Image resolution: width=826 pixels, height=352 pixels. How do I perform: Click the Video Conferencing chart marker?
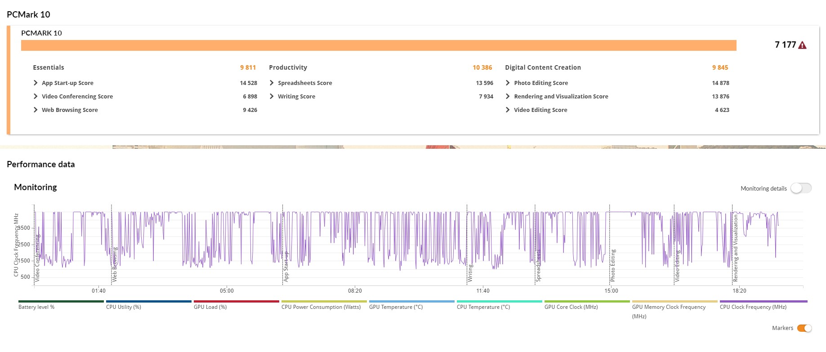point(38,258)
